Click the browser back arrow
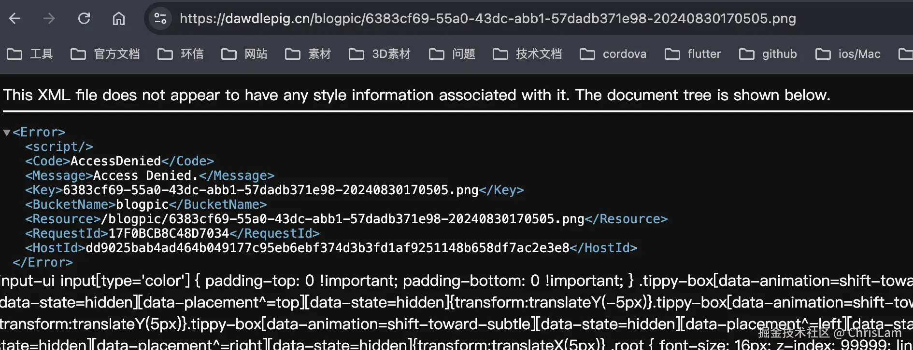This screenshot has width=913, height=350. click(15, 19)
